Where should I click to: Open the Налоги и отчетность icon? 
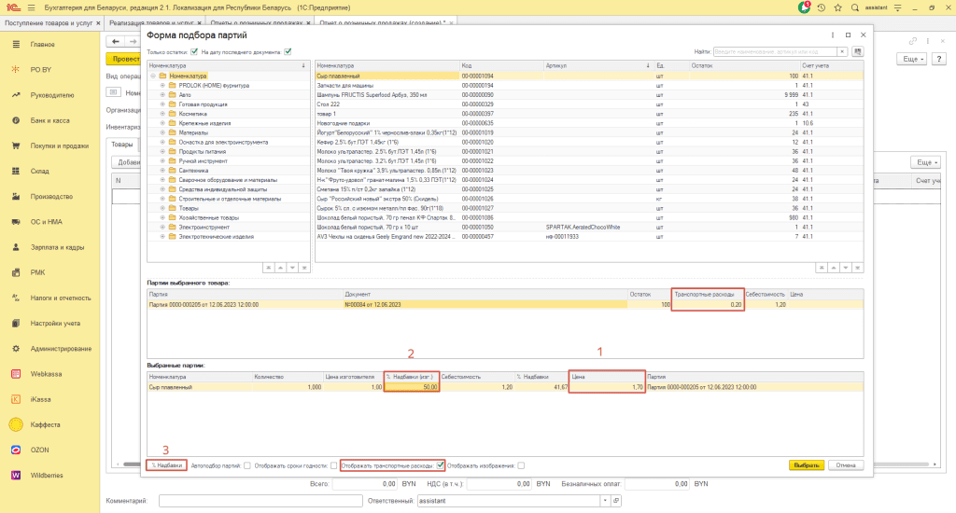(x=16, y=298)
